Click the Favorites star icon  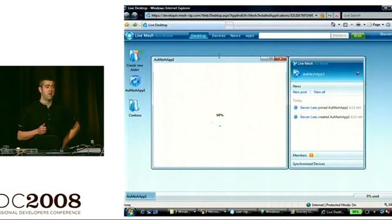point(127,24)
